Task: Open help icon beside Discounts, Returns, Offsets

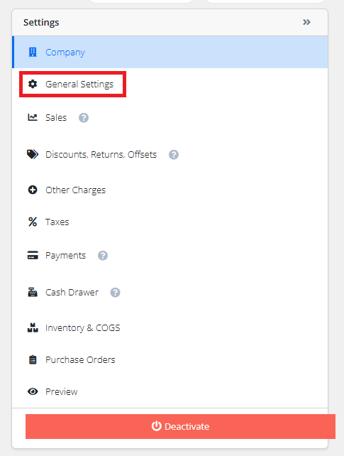Action: pyautogui.click(x=174, y=154)
